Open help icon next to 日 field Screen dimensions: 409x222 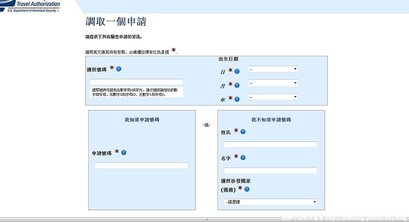click(x=237, y=71)
